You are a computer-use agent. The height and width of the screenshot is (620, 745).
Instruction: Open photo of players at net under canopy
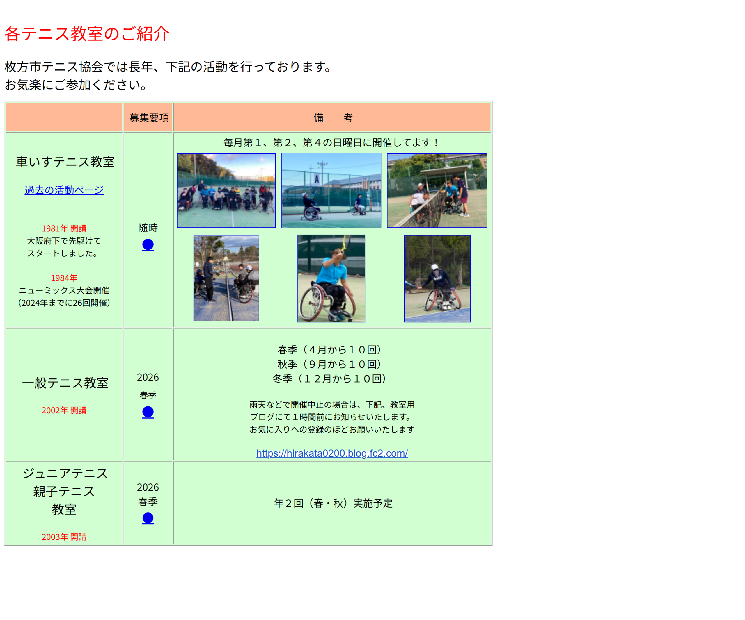pyautogui.click(x=437, y=191)
